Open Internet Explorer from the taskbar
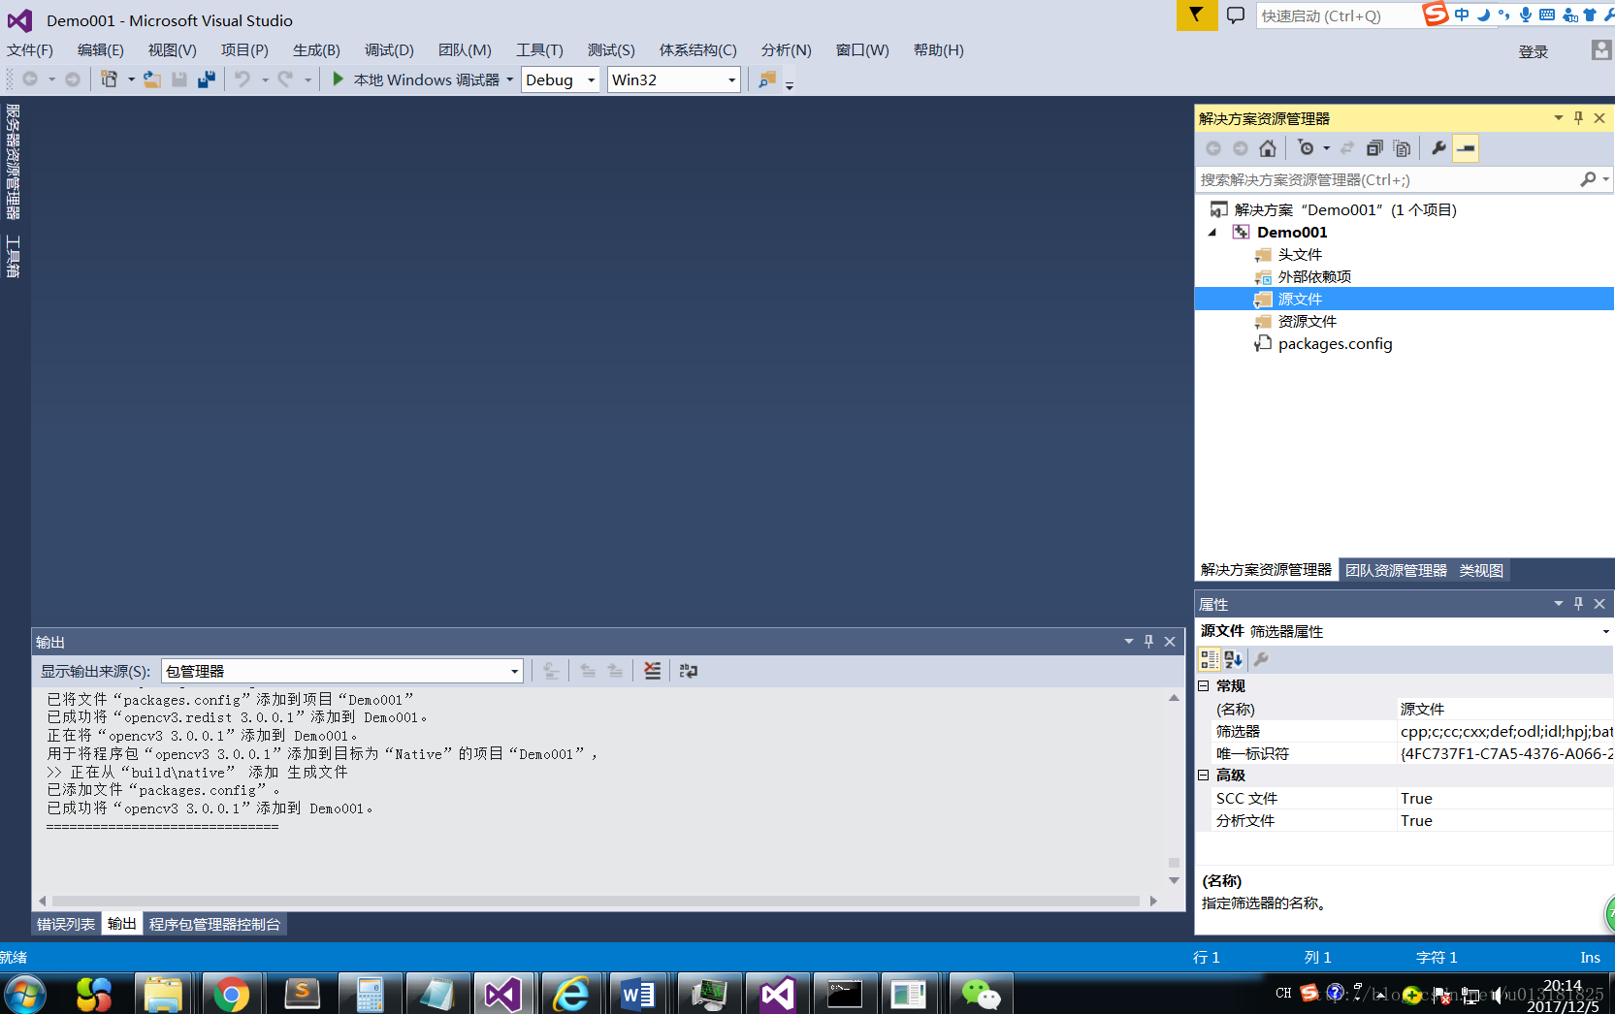 [570, 994]
